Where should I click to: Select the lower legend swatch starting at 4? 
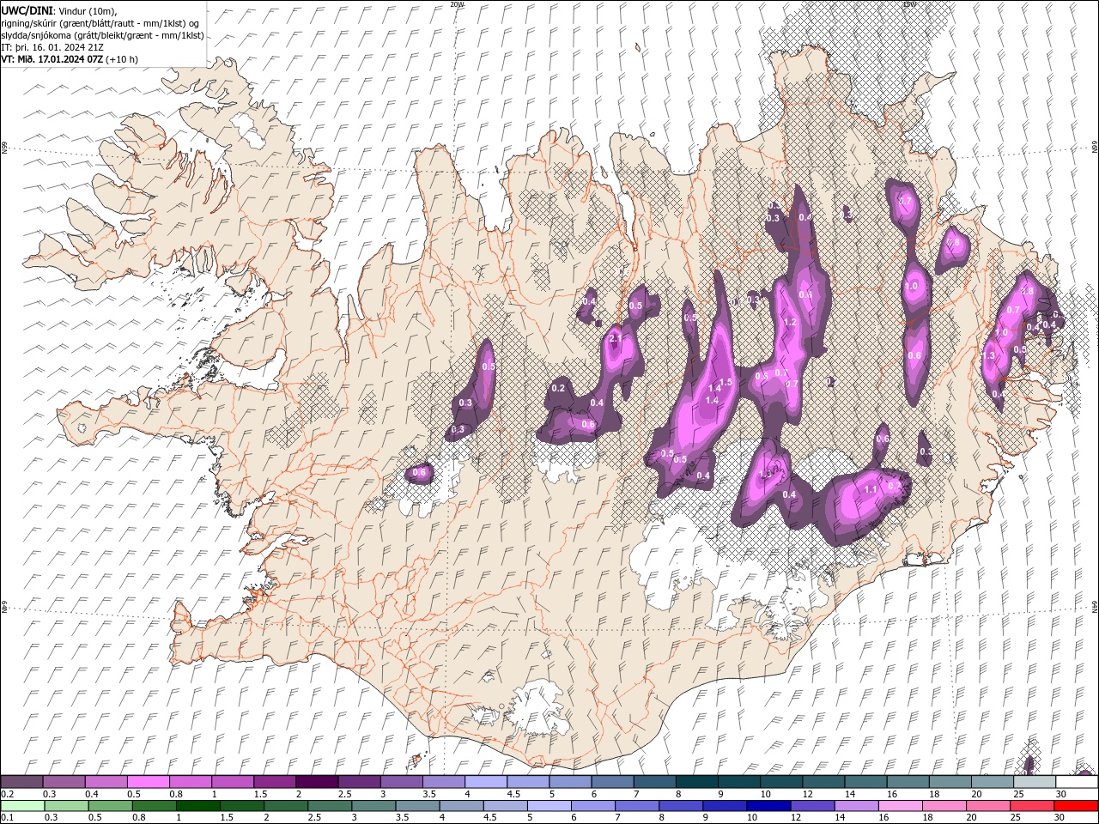[461, 806]
